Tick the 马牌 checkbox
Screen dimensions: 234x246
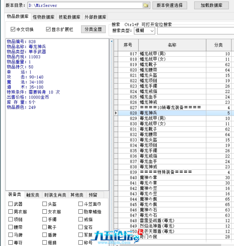tap(11, 235)
